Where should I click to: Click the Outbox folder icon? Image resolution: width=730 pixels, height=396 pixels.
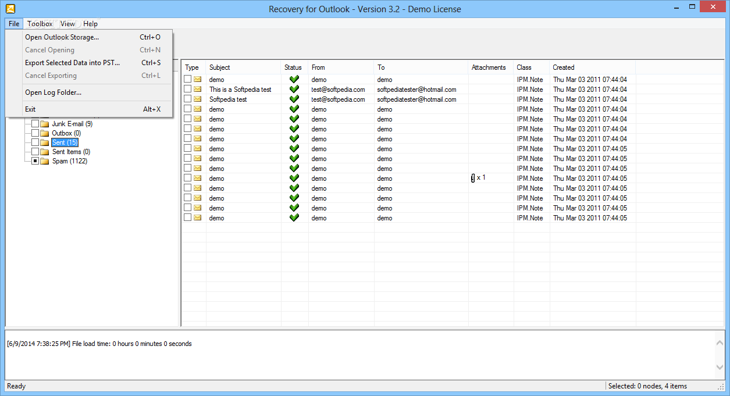click(x=45, y=133)
